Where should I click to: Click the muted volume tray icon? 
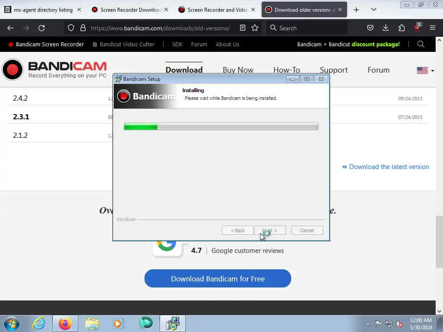pyautogui.click(x=399, y=324)
